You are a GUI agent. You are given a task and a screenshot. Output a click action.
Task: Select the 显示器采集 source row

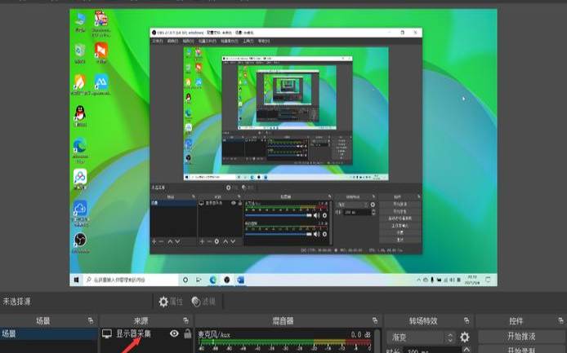pos(146,334)
